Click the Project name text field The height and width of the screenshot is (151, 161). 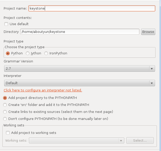point(91,8)
